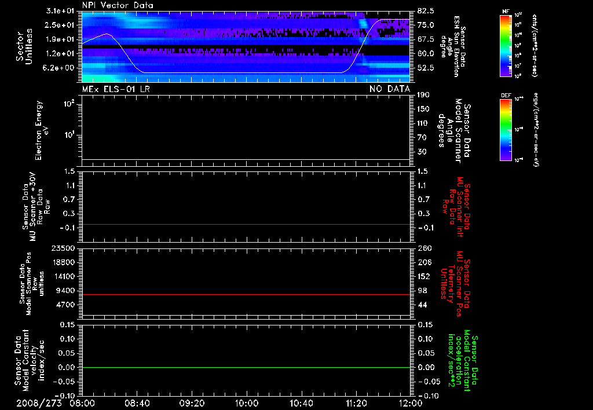
Task: Click the DEF color scale bar
Action: [x=506, y=130]
